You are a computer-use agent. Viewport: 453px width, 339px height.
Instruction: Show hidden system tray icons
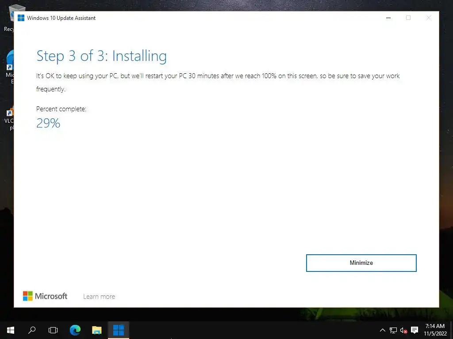(x=382, y=330)
